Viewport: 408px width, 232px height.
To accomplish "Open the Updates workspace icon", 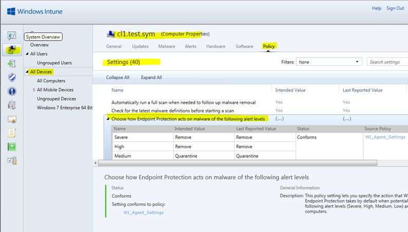I will [x=12, y=64].
